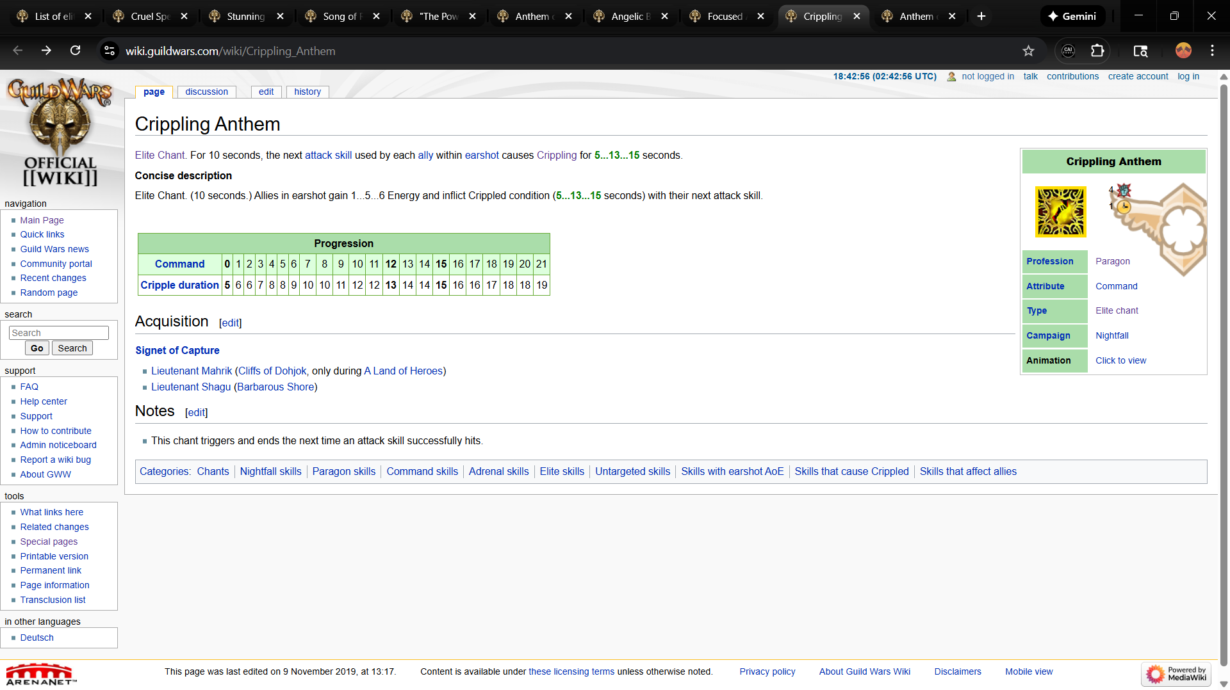Click the activation time clock icon

point(1124,207)
